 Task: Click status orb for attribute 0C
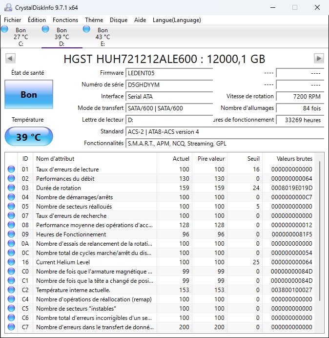point(11,253)
